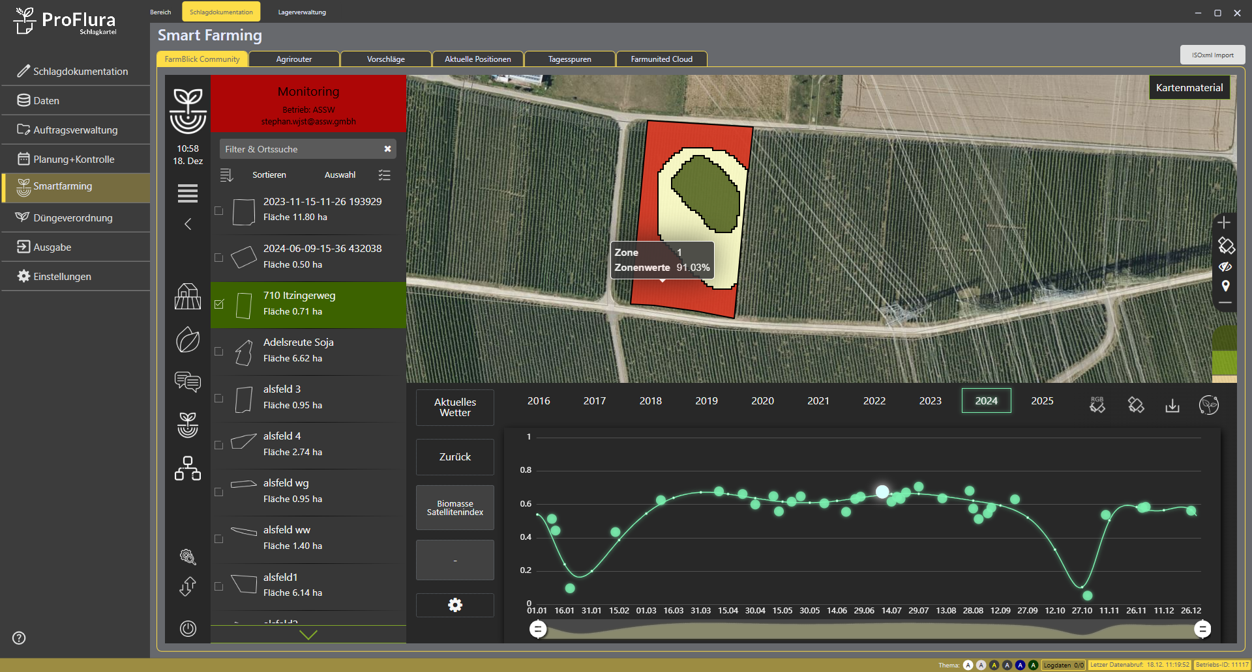Toggle map layer visibility eye icon
The width and height of the screenshot is (1252, 672).
pos(1225,266)
